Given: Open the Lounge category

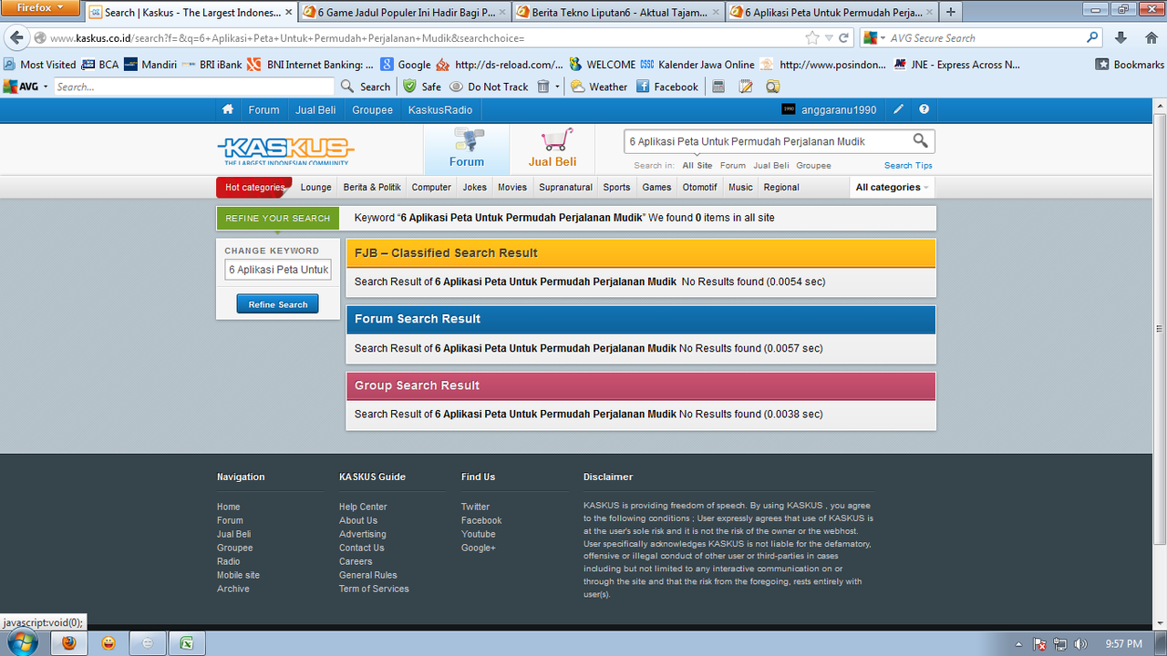Looking at the screenshot, I should tap(316, 187).
